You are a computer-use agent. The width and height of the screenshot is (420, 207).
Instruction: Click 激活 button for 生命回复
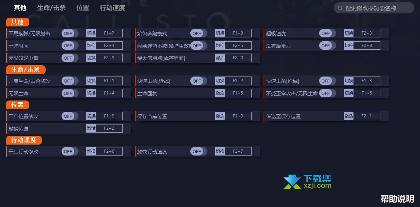220,93
